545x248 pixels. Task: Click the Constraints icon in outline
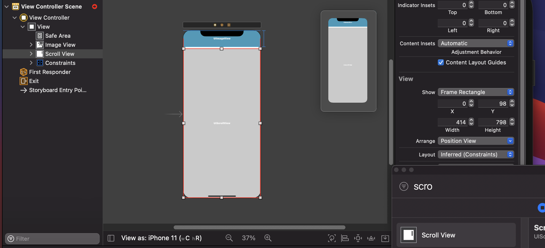40,63
